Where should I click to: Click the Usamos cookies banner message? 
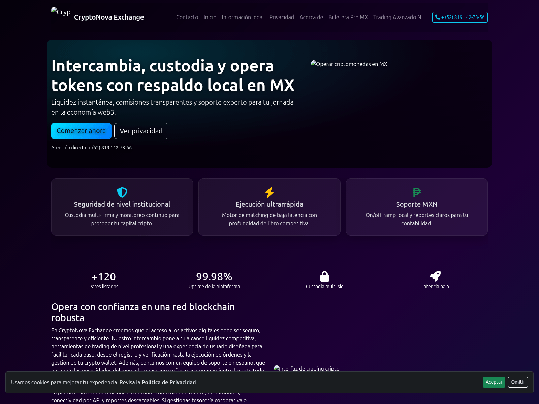(x=104, y=382)
